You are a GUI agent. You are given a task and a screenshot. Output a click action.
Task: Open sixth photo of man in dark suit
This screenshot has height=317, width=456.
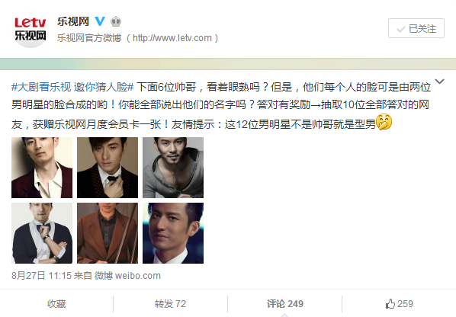pos(173,233)
